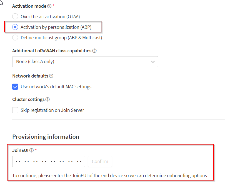Open the Network defaults help icon

click(x=51, y=76)
